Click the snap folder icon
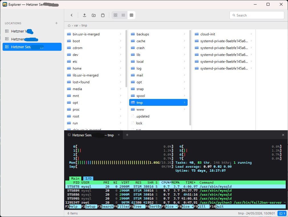 pyautogui.click(x=133, y=89)
